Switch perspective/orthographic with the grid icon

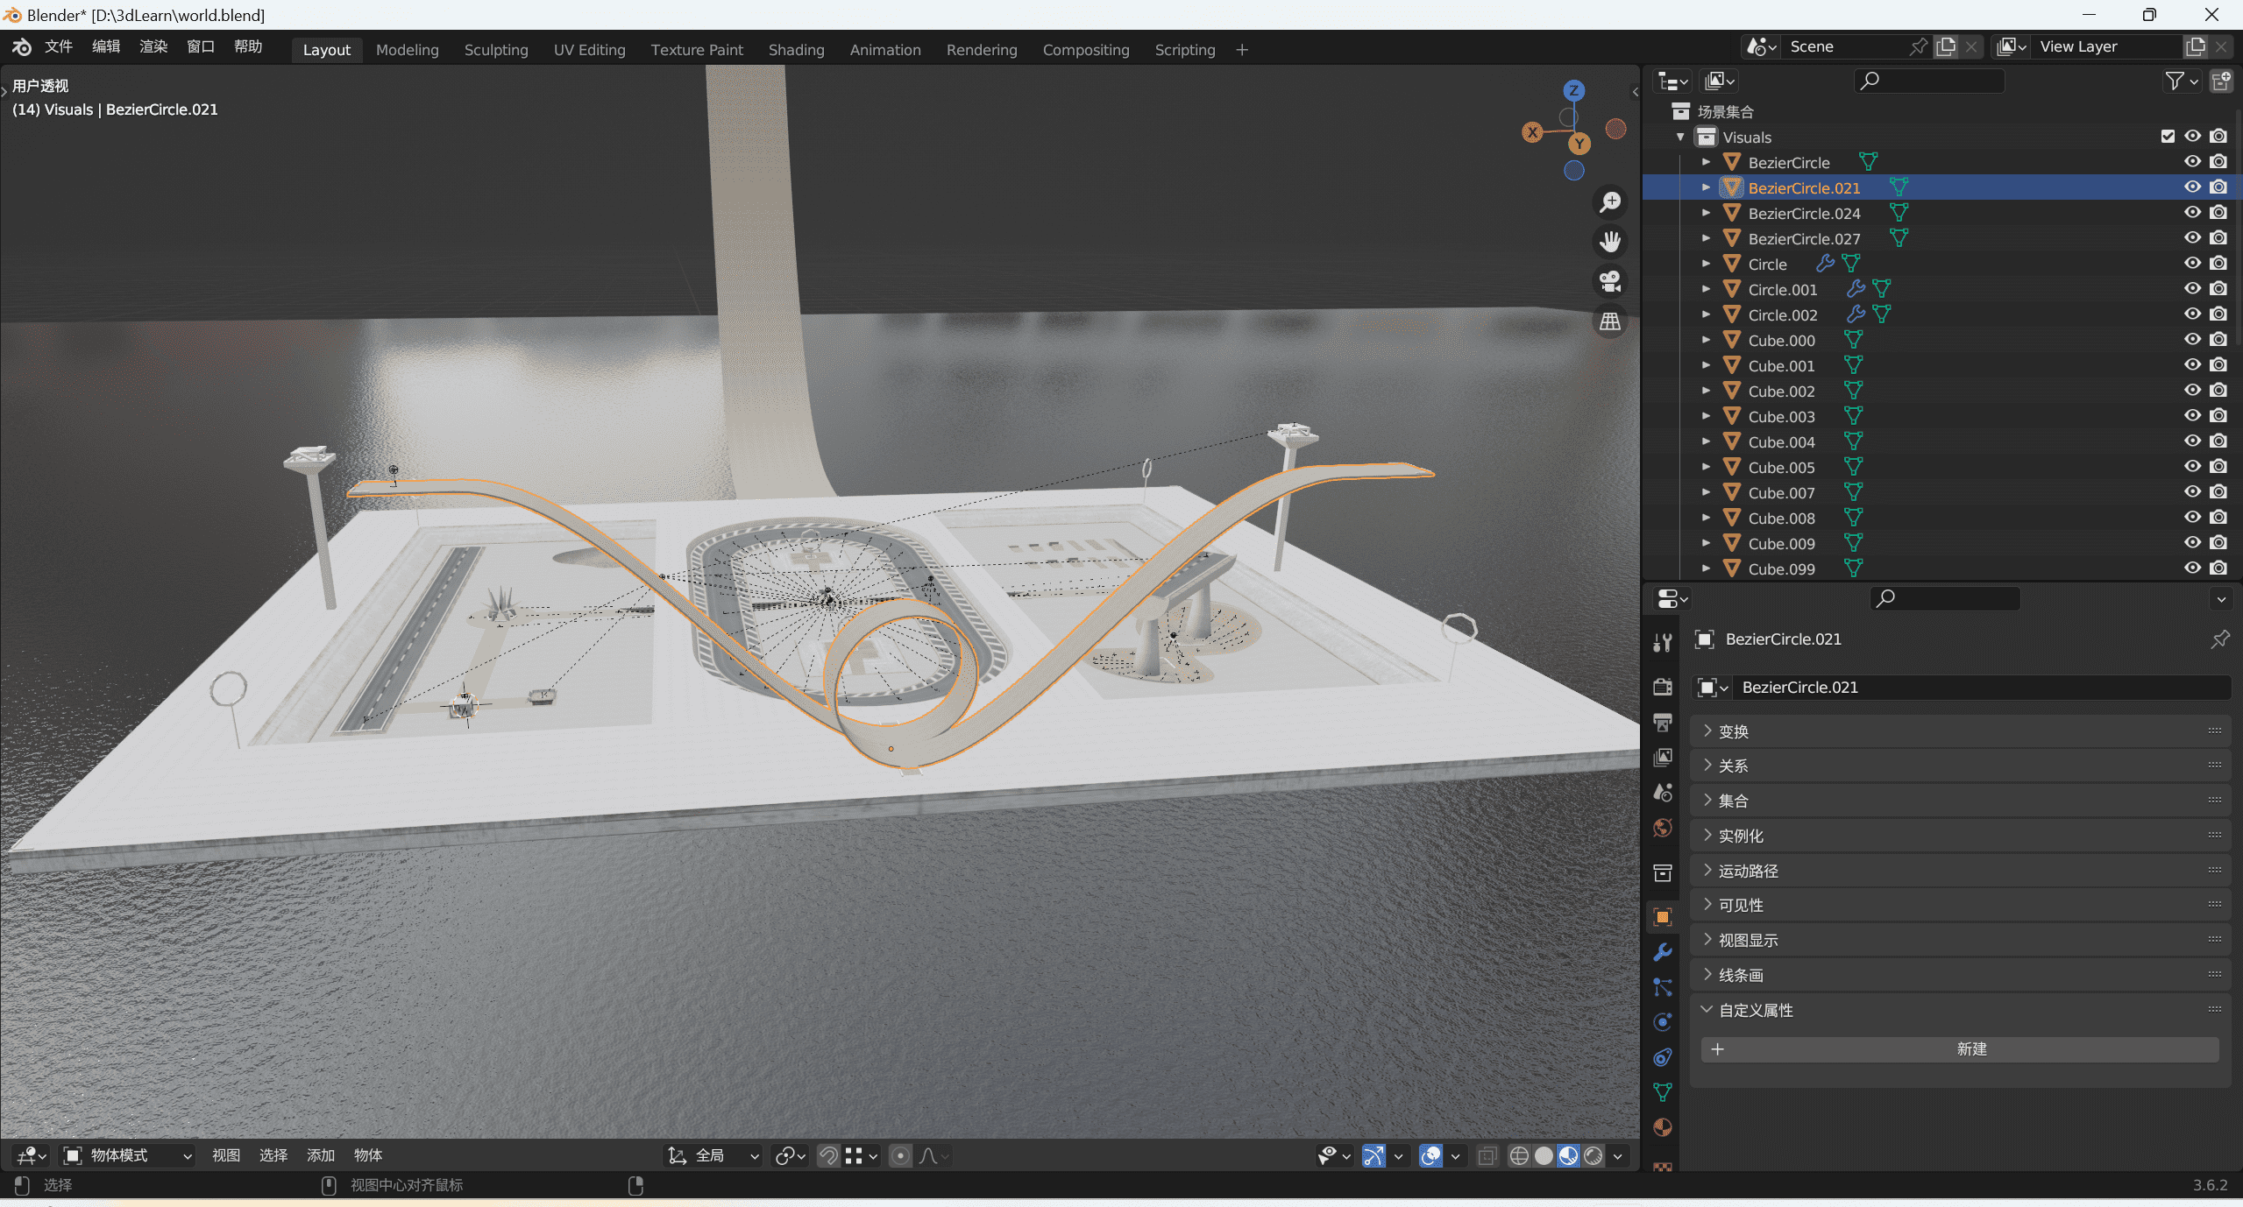pyautogui.click(x=1610, y=321)
